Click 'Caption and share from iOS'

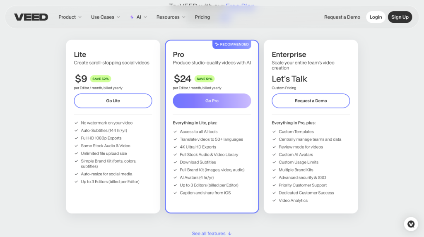(x=205, y=193)
